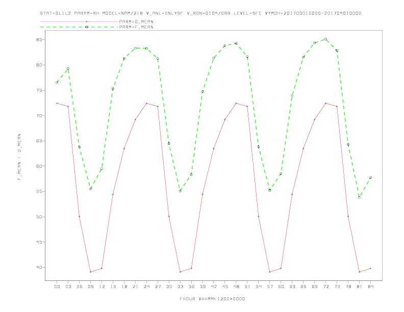The image size is (404, 312).
Task: Select the F_MEAN circle marker at hour 48
Action: (x=236, y=43)
